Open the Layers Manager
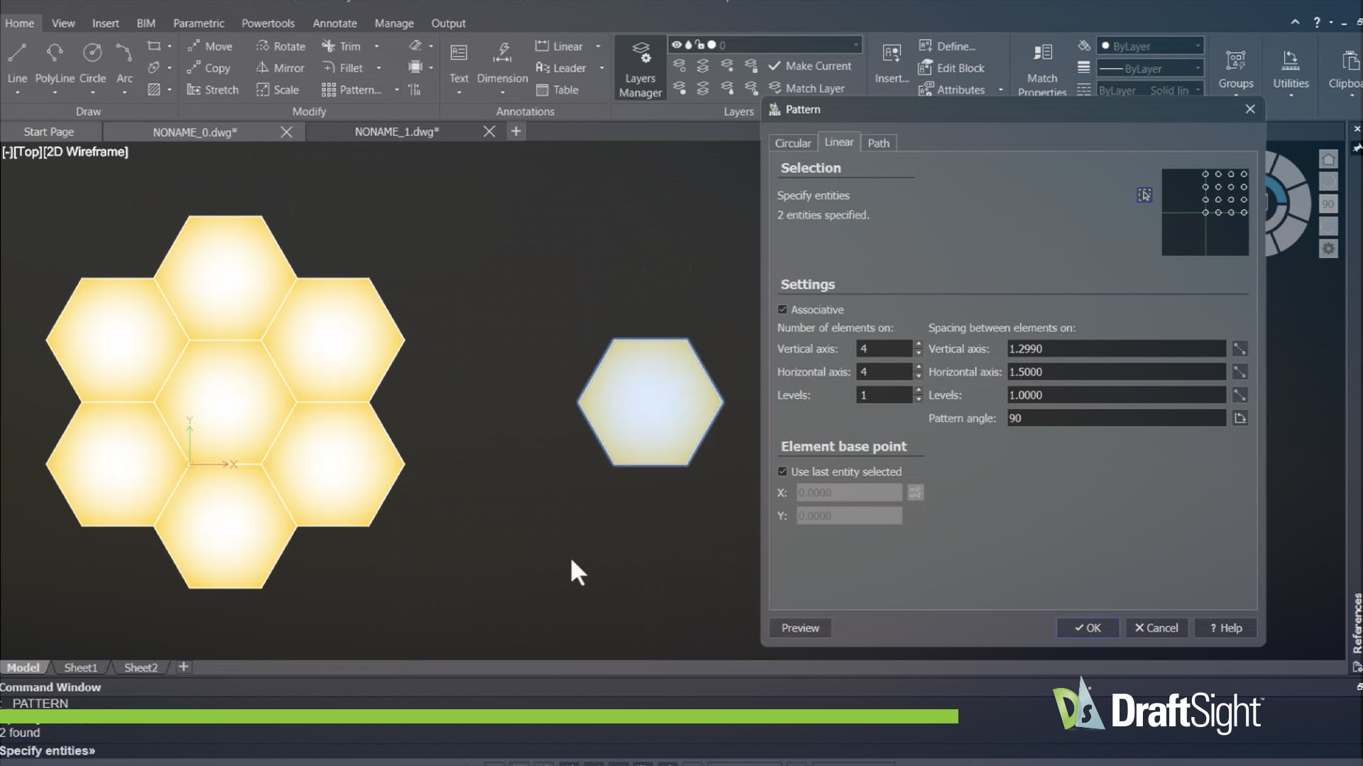Viewport: 1363px width, 766px height. coord(640,69)
